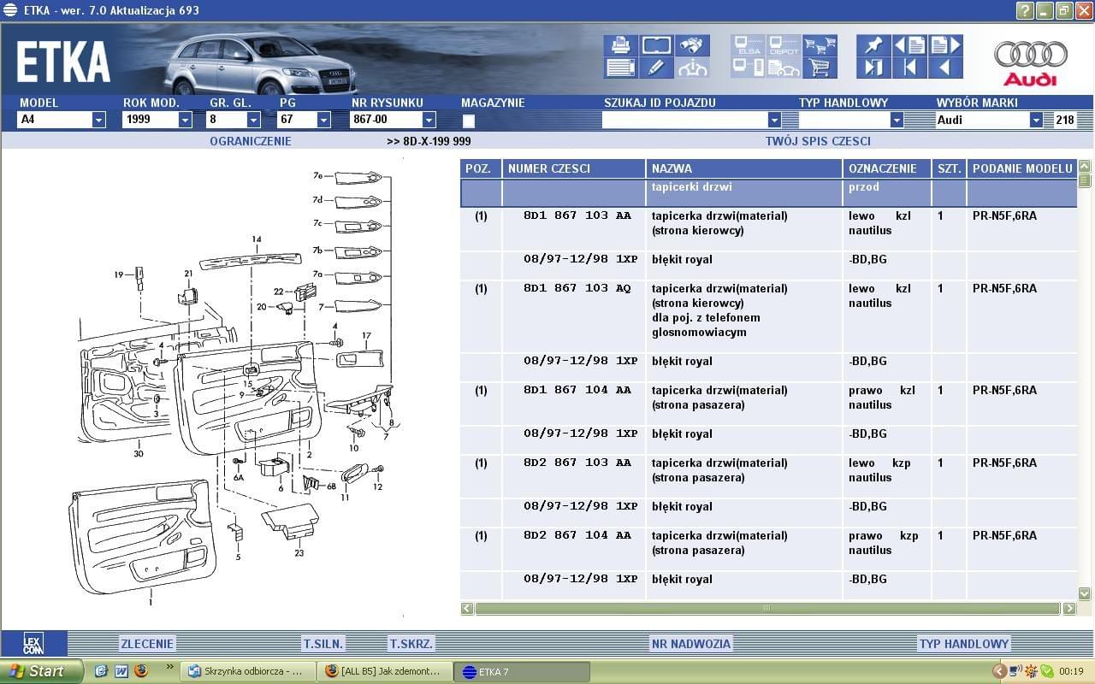This screenshot has width=1095, height=684.
Task: Click the door trim exploded diagram
Action: coord(232,386)
